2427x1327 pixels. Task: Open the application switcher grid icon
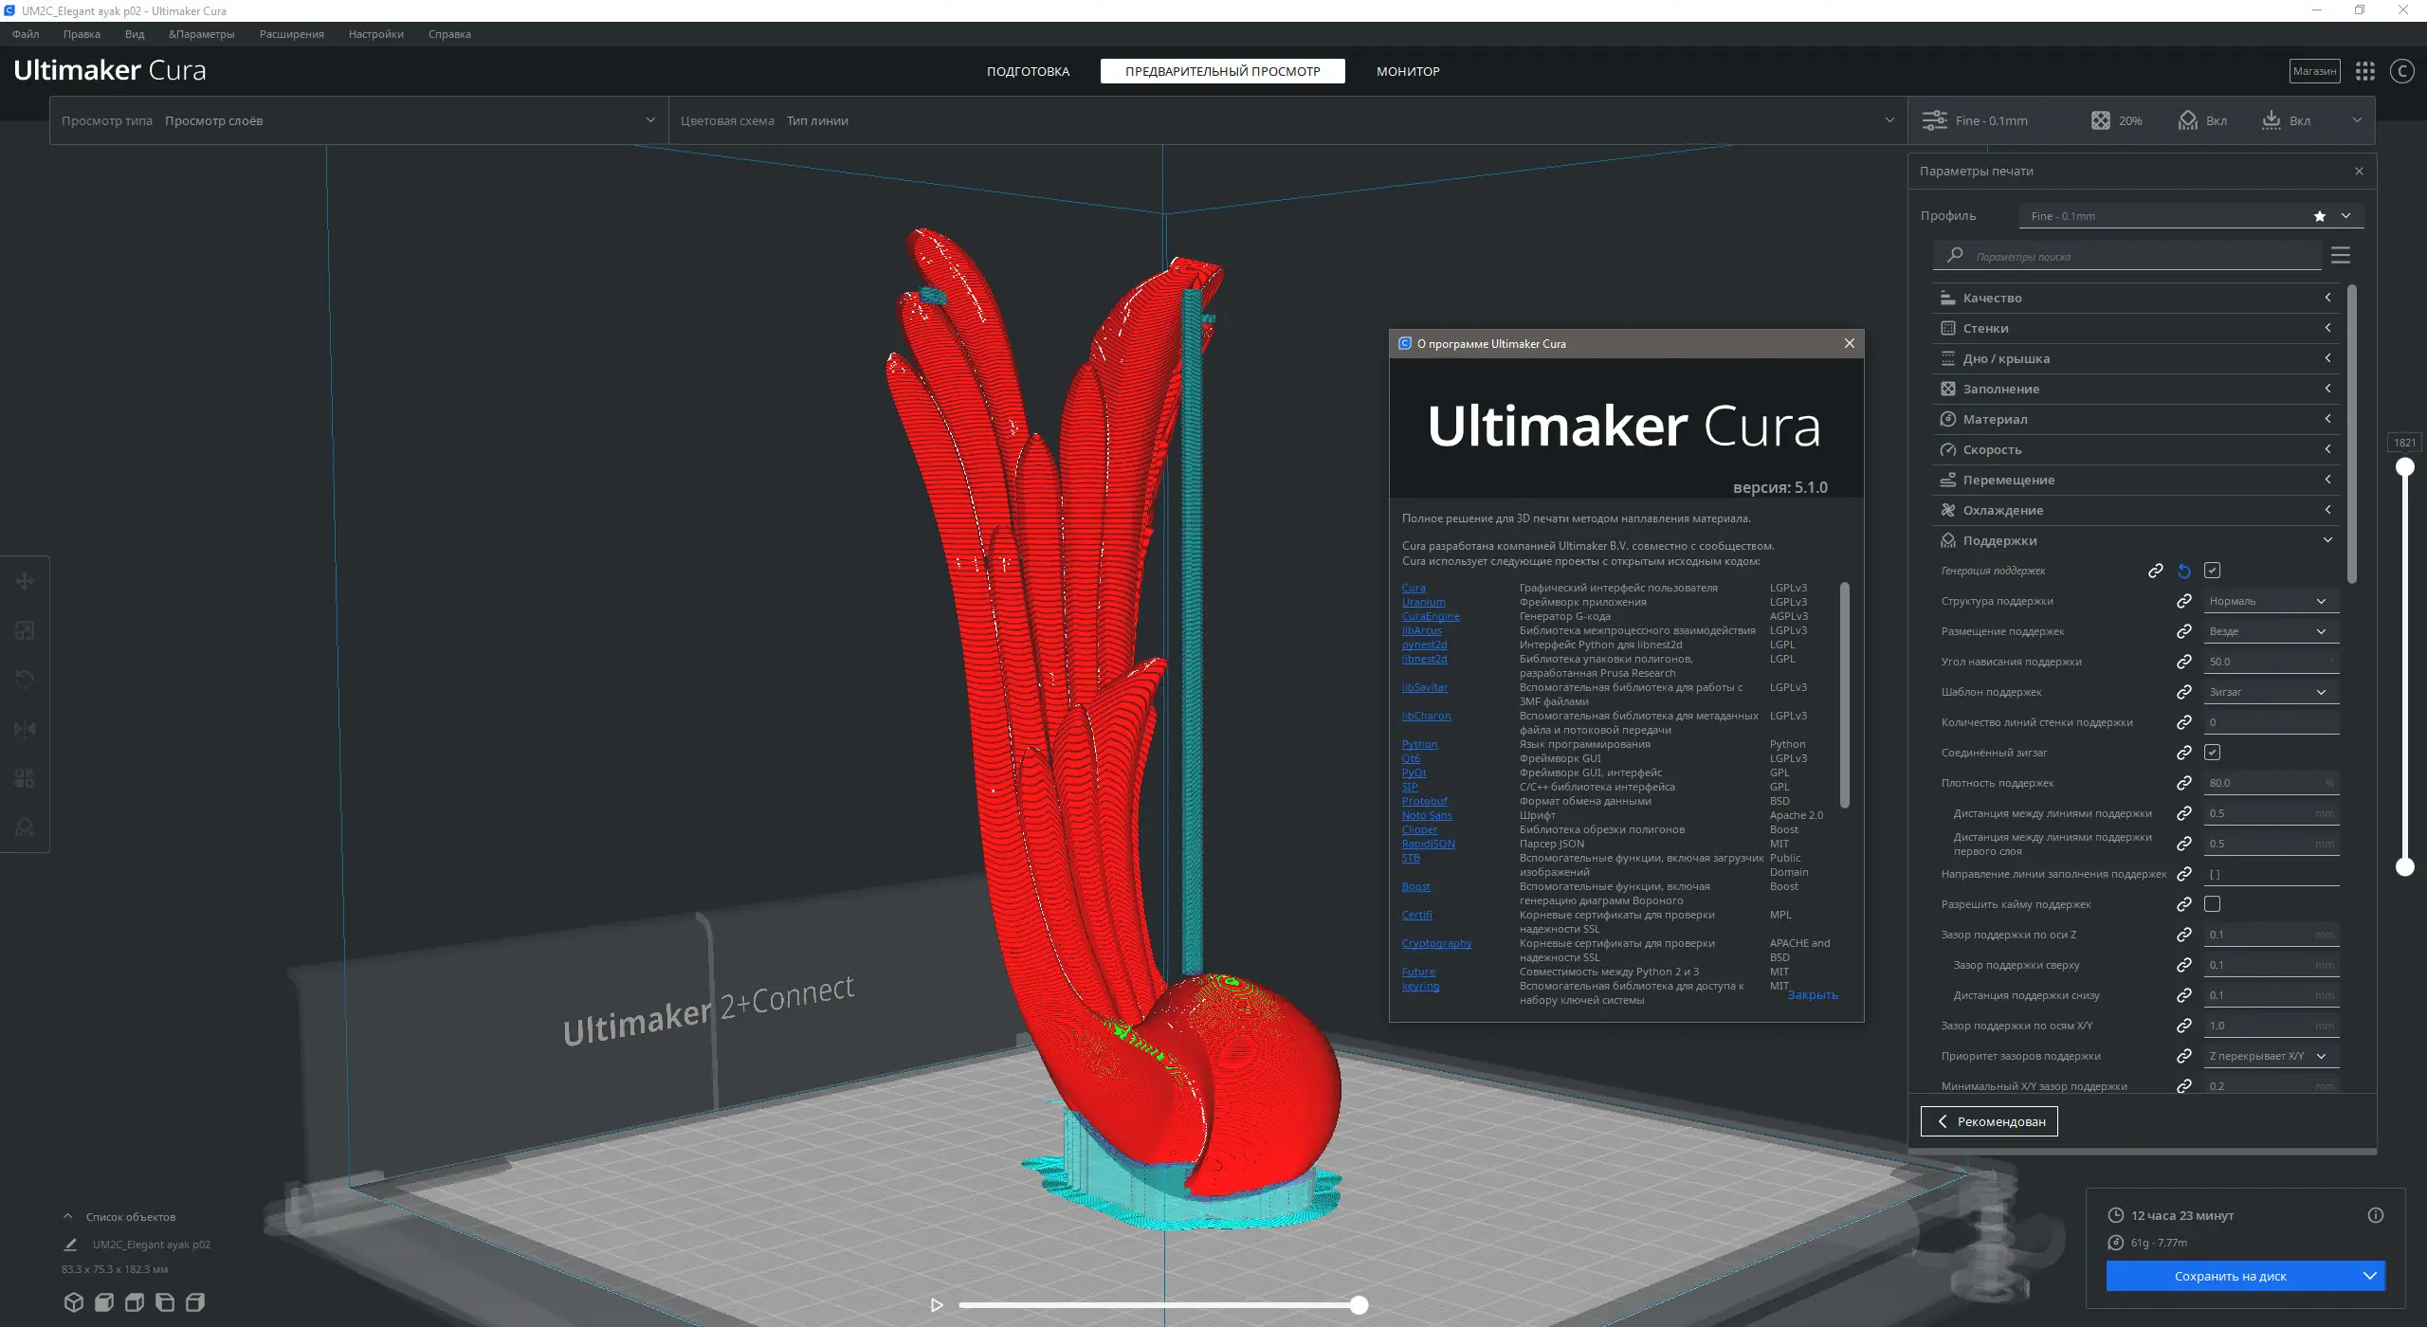coord(2365,71)
